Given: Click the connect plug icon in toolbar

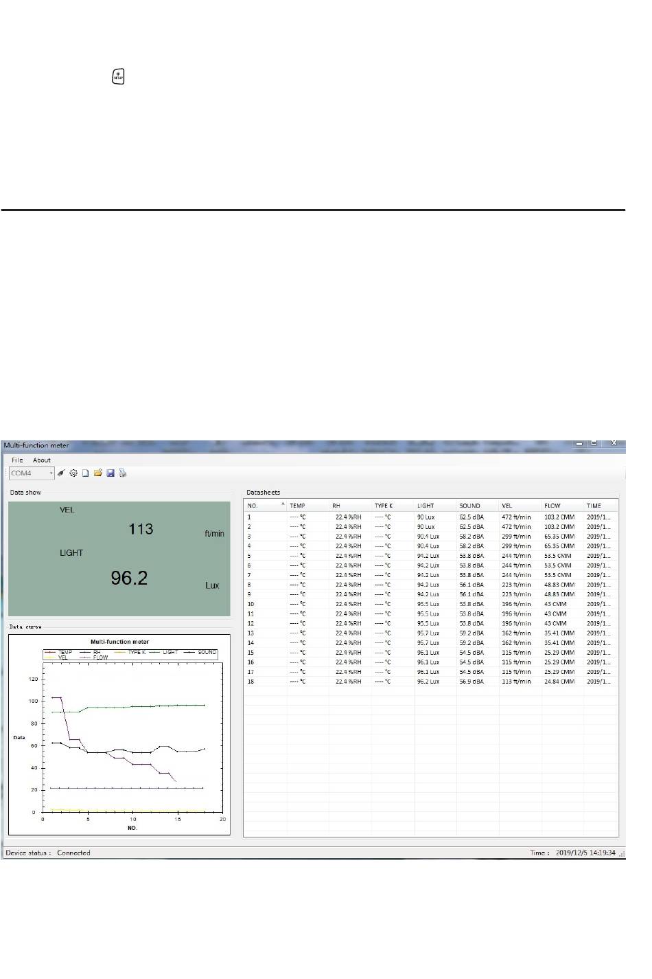Looking at the screenshot, I should click(61, 473).
